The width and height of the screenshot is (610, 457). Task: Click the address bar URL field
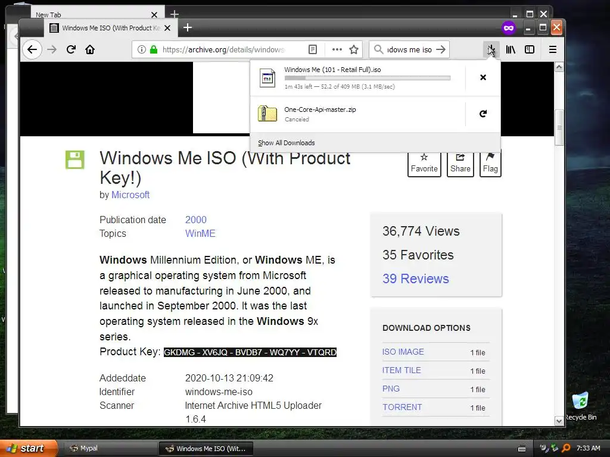tap(224, 49)
